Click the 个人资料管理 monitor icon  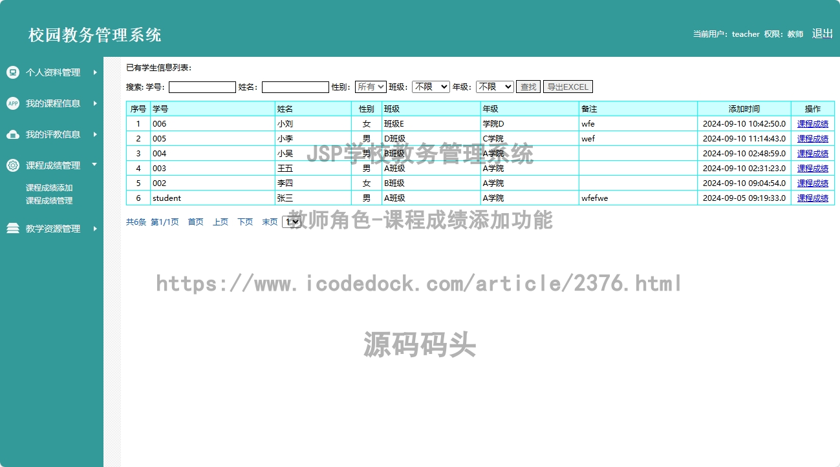[13, 72]
